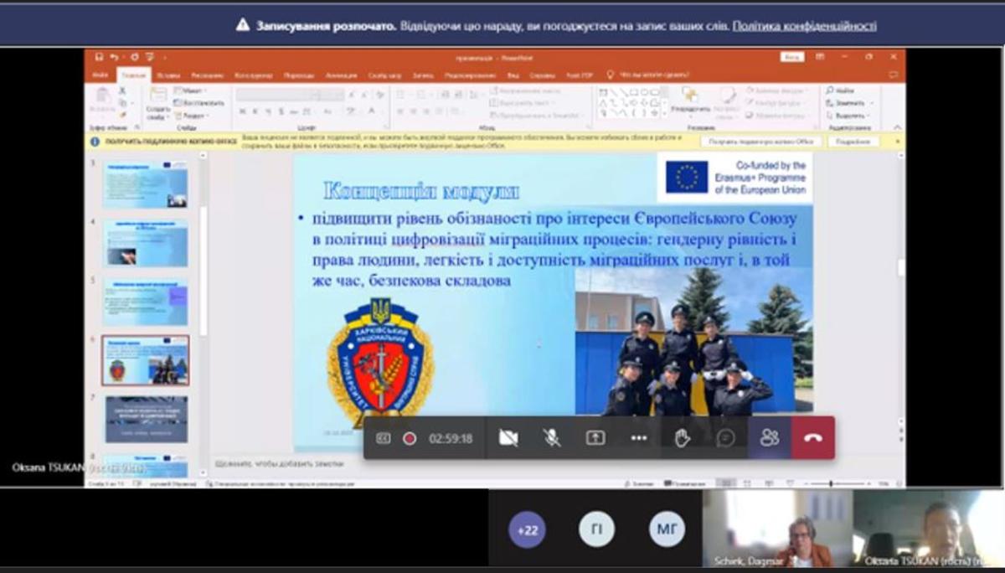Select participant avatar МГ

point(667,529)
